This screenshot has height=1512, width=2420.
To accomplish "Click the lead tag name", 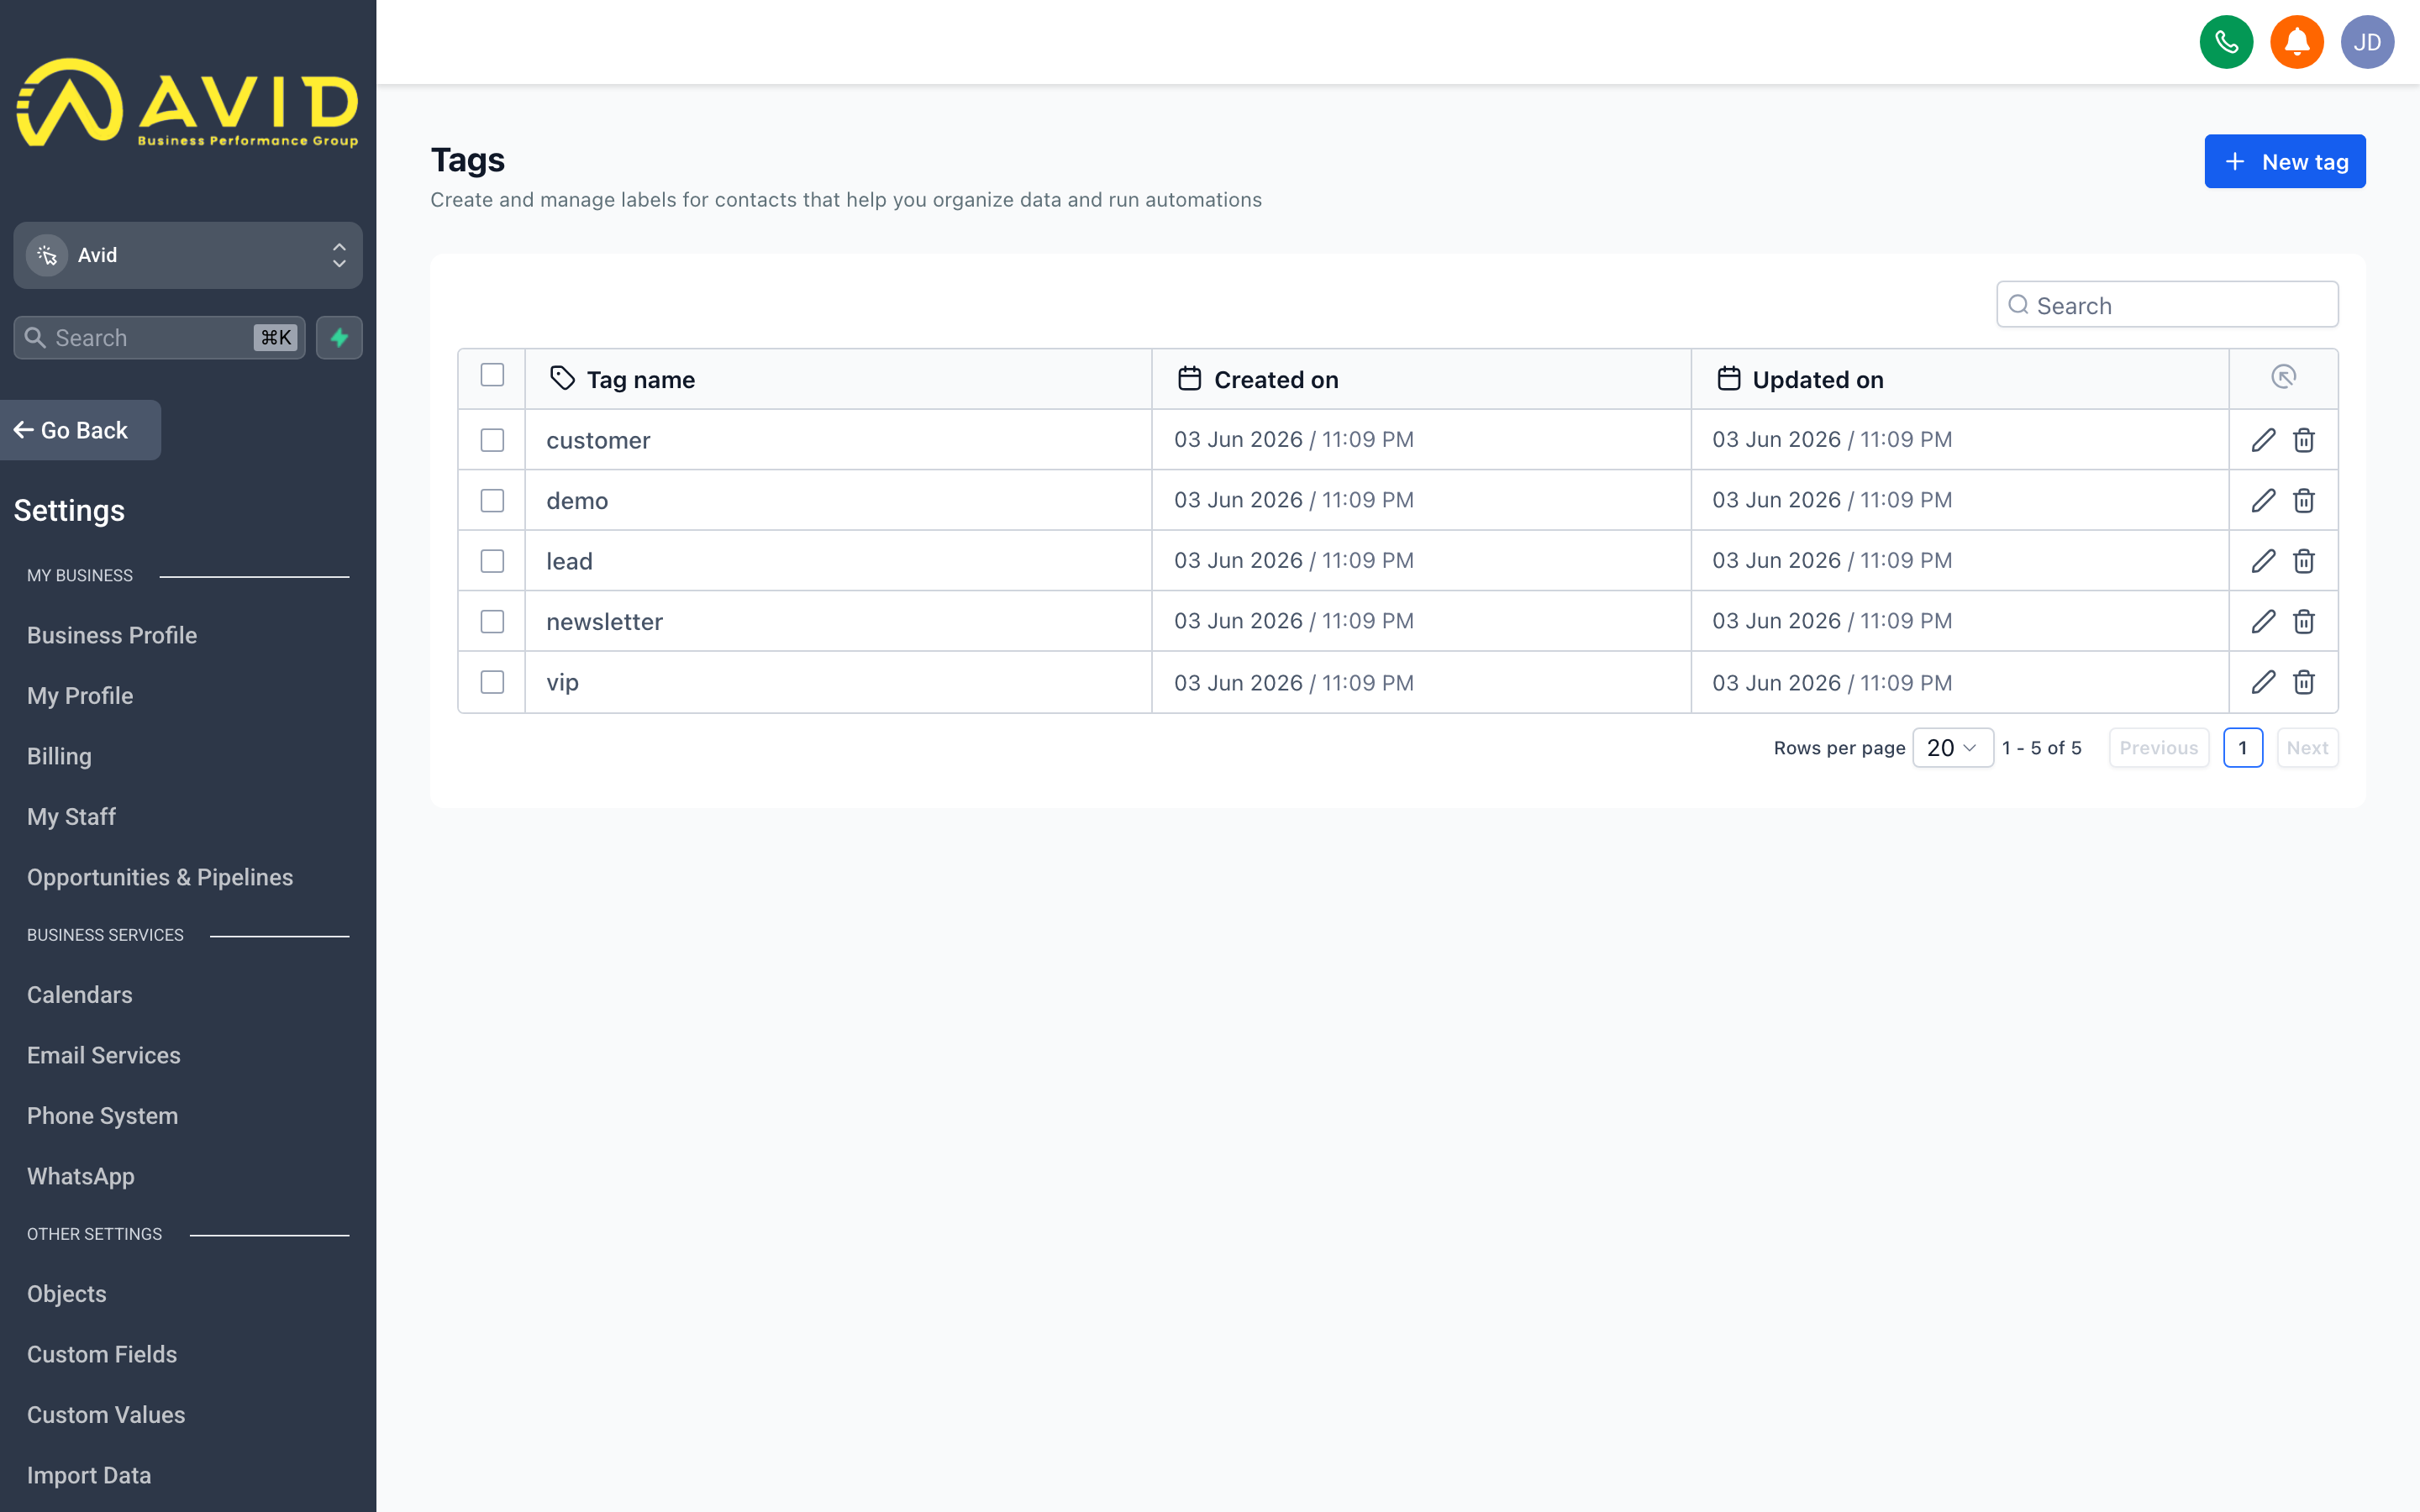I will (x=569, y=561).
